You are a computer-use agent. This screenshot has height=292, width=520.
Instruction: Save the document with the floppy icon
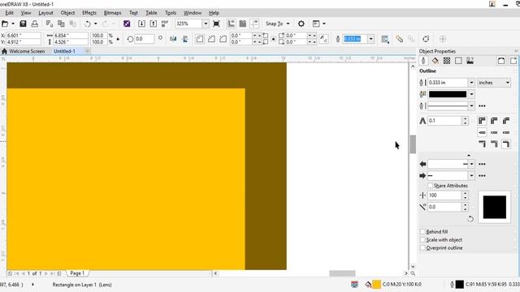coord(23,24)
